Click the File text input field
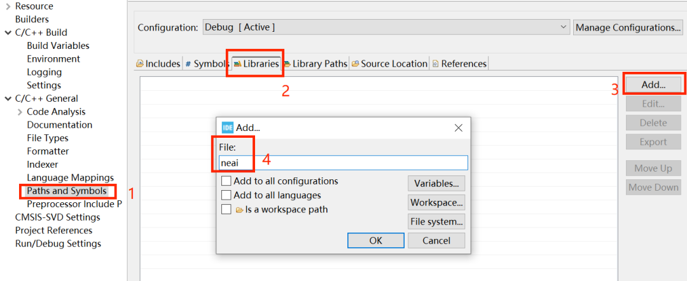This screenshot has width=687, height=281. pyautogui.click(x=343, y=163)
